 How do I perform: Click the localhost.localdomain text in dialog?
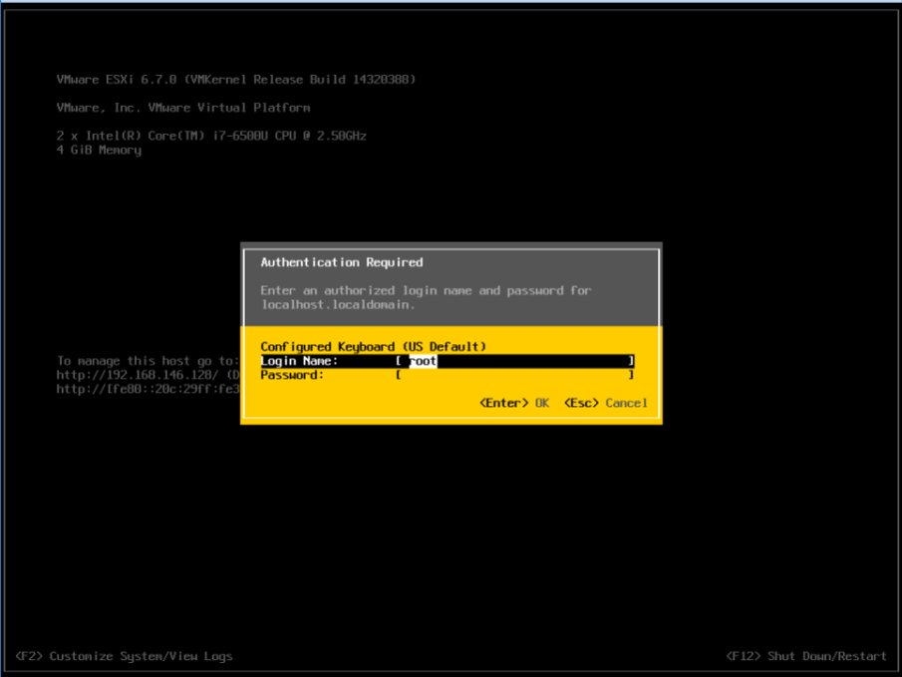338,305
